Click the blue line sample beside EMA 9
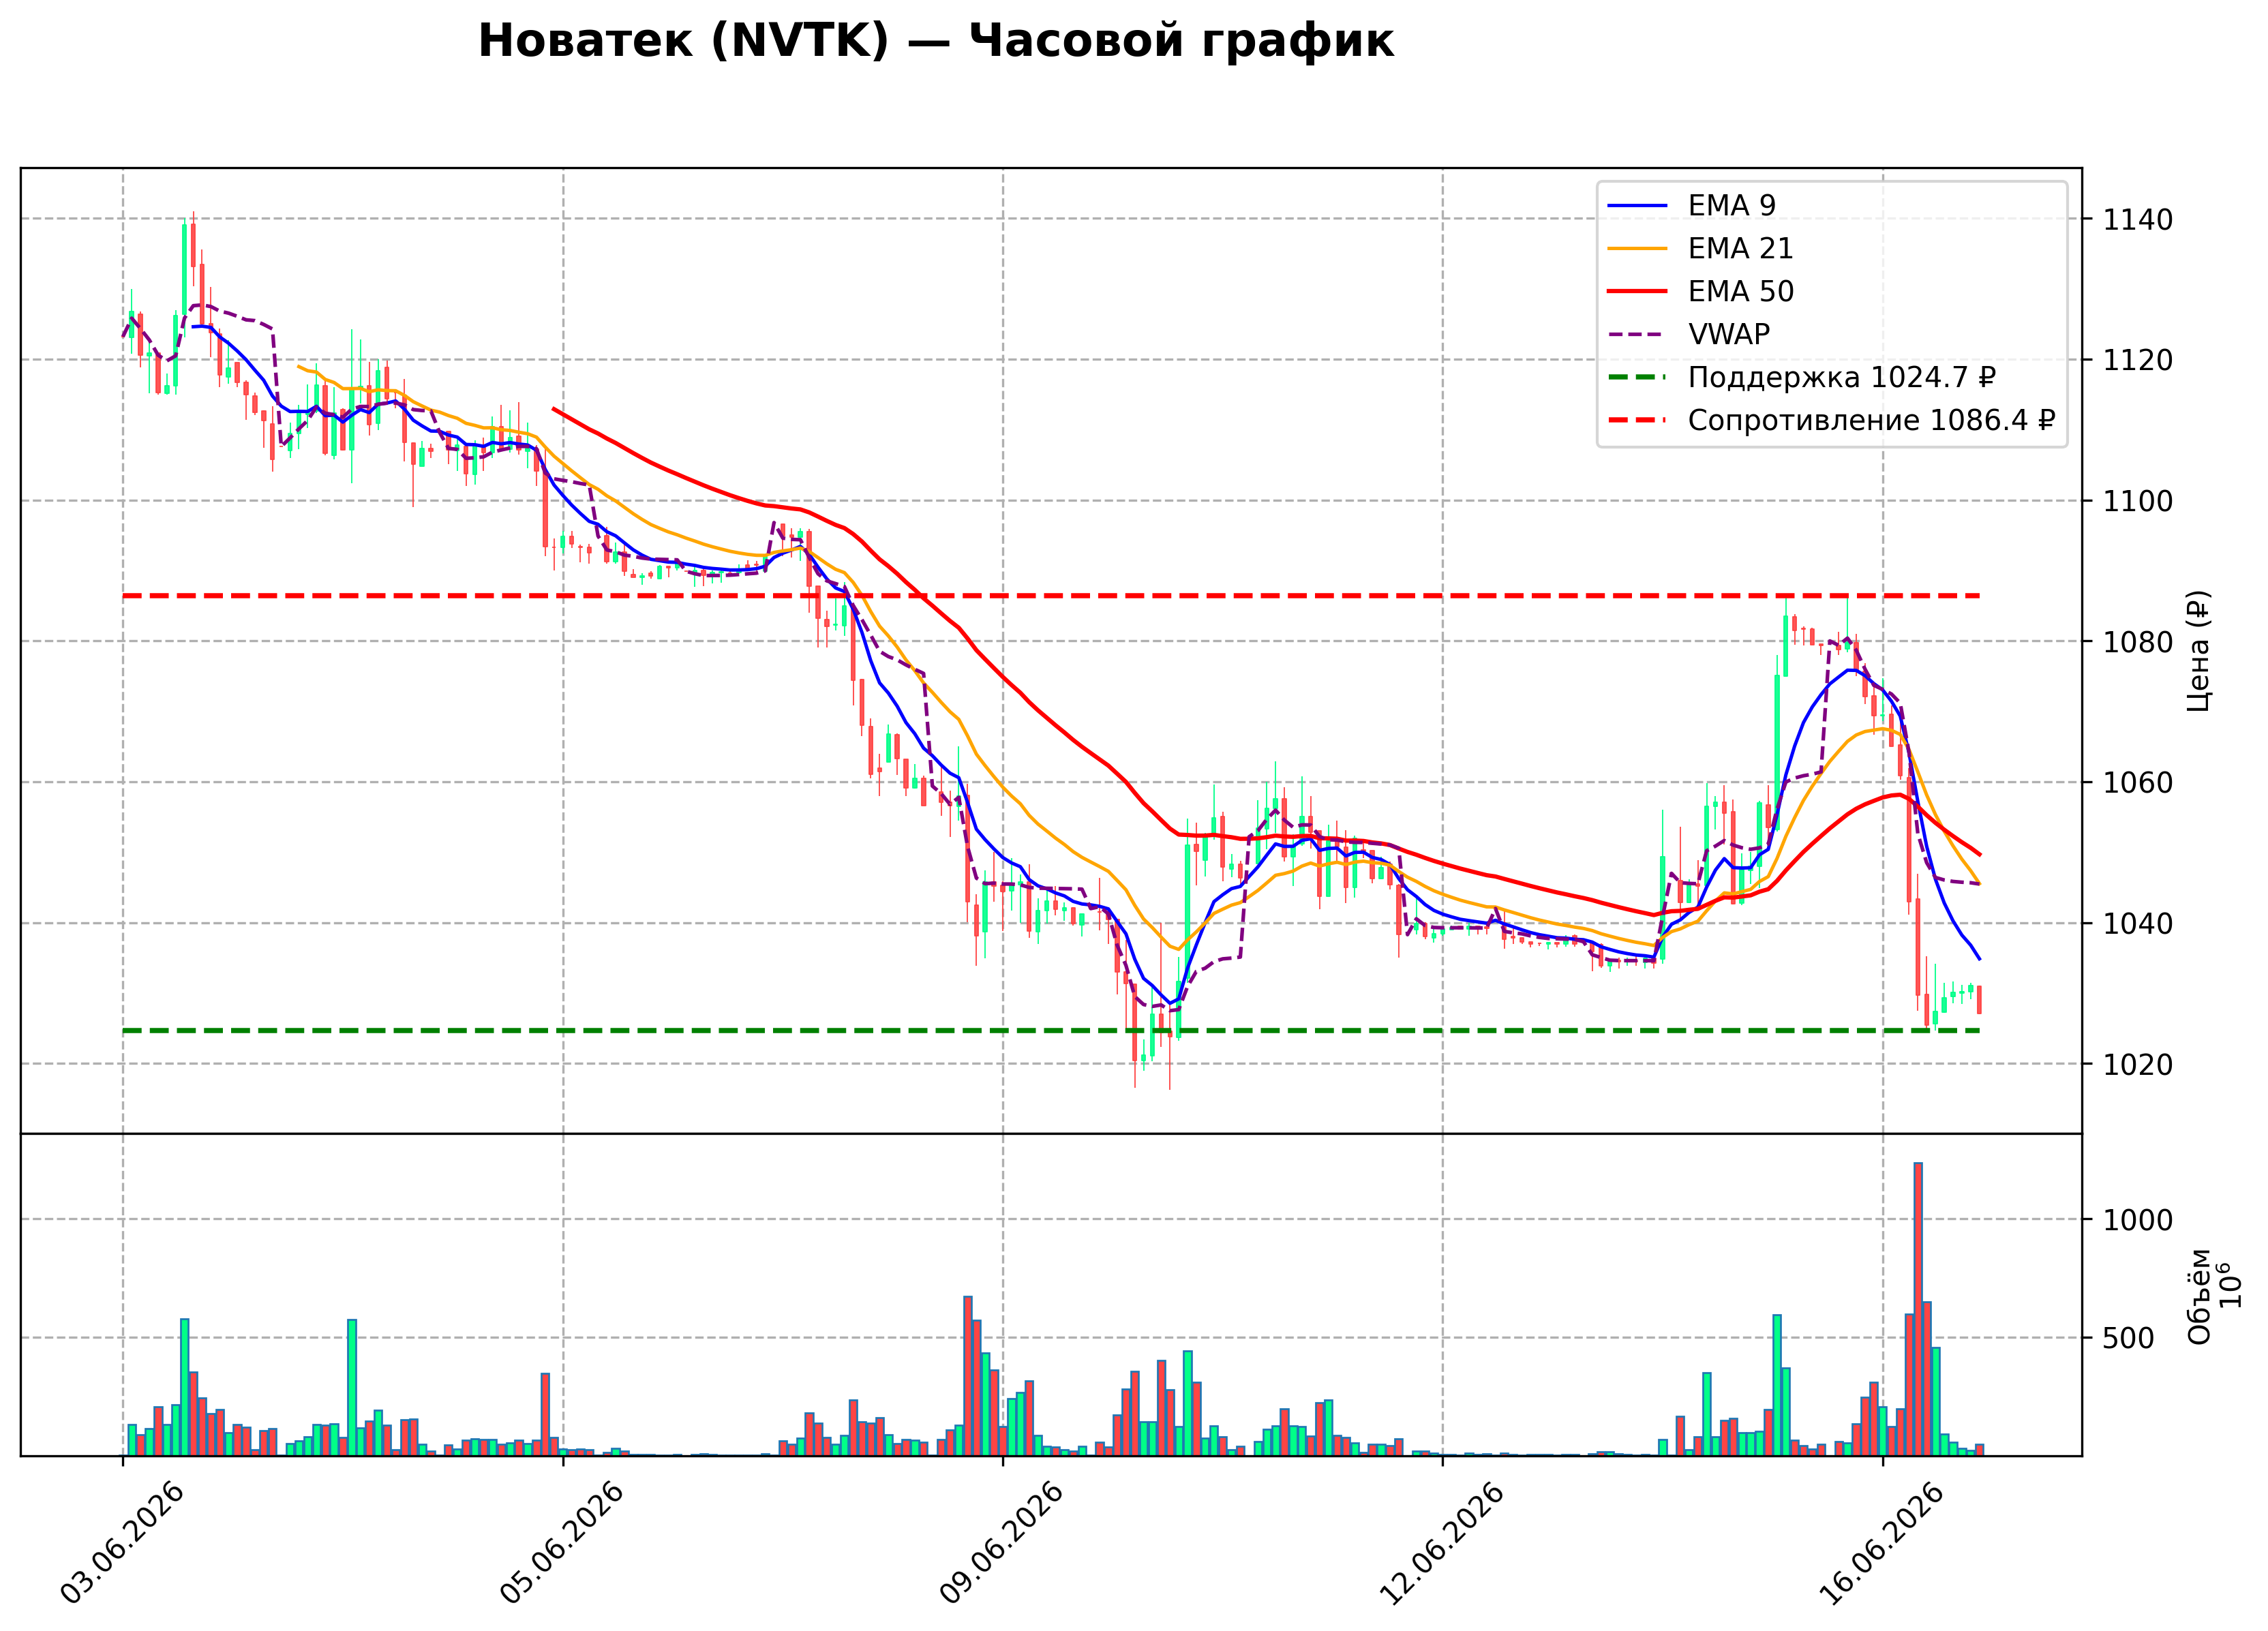 1638,206
